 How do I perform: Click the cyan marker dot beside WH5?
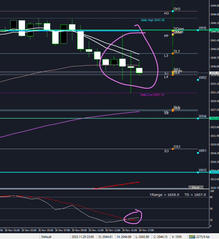point(198,30)
